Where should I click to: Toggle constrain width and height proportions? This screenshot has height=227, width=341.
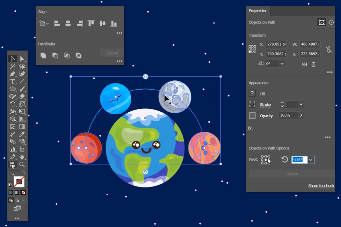point(329,50)
